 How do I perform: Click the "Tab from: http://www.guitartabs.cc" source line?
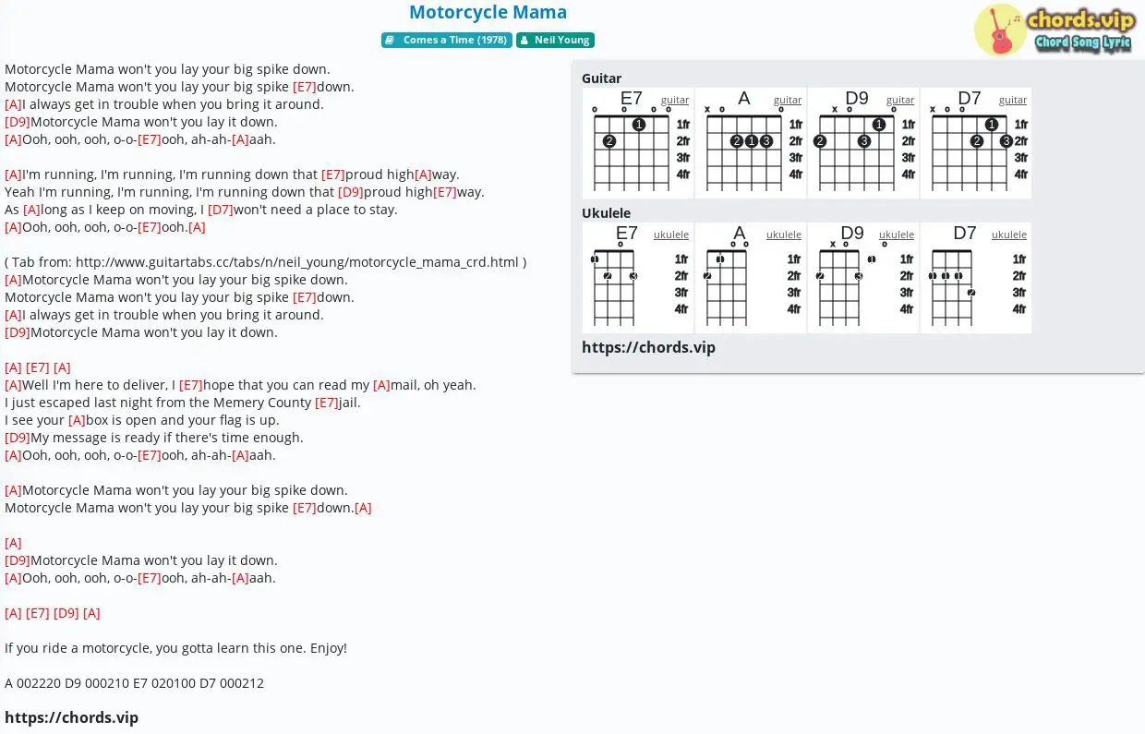265,262
